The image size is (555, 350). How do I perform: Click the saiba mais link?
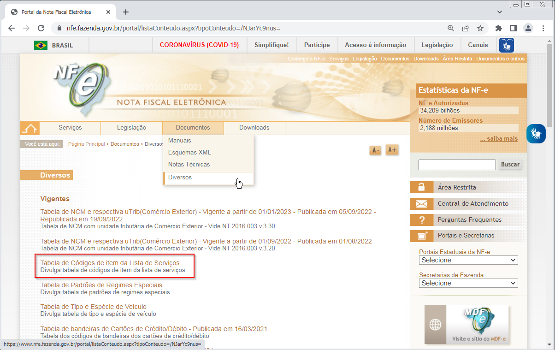point(499,139)
